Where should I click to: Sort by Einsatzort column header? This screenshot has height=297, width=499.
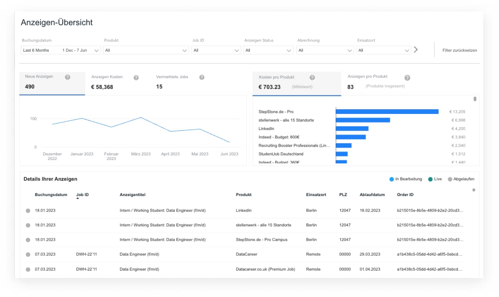(316, 195)
